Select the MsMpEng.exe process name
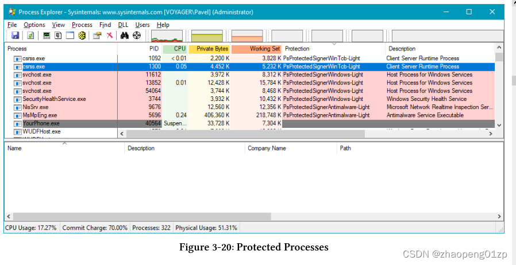Viewport: 516px width, 265px height. [40, 115]
